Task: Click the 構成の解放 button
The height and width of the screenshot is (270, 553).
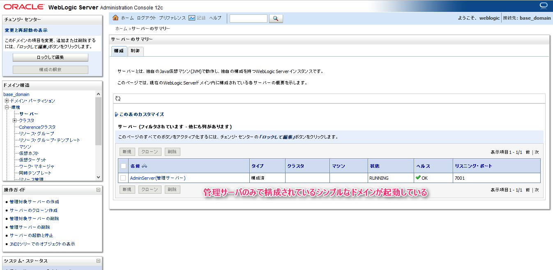Action: (x=51, y=70)
